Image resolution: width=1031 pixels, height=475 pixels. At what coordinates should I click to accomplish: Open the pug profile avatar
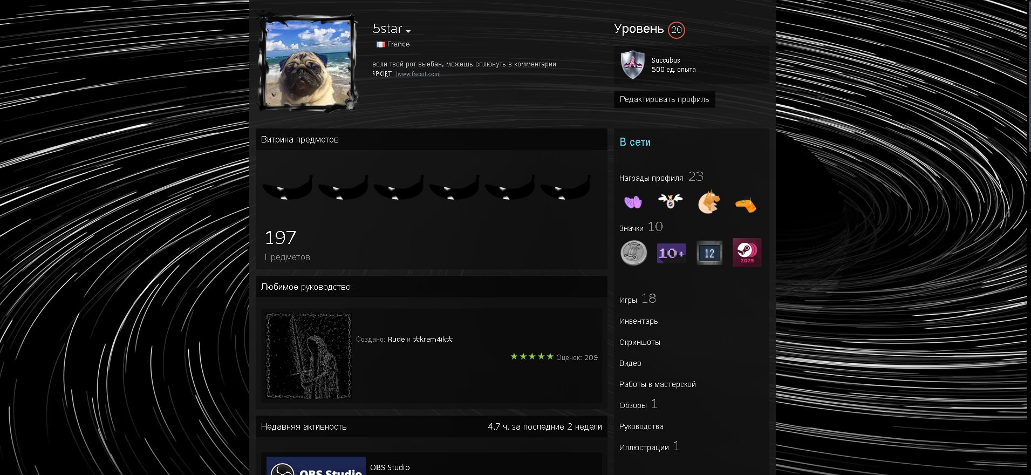click(309, 63)
